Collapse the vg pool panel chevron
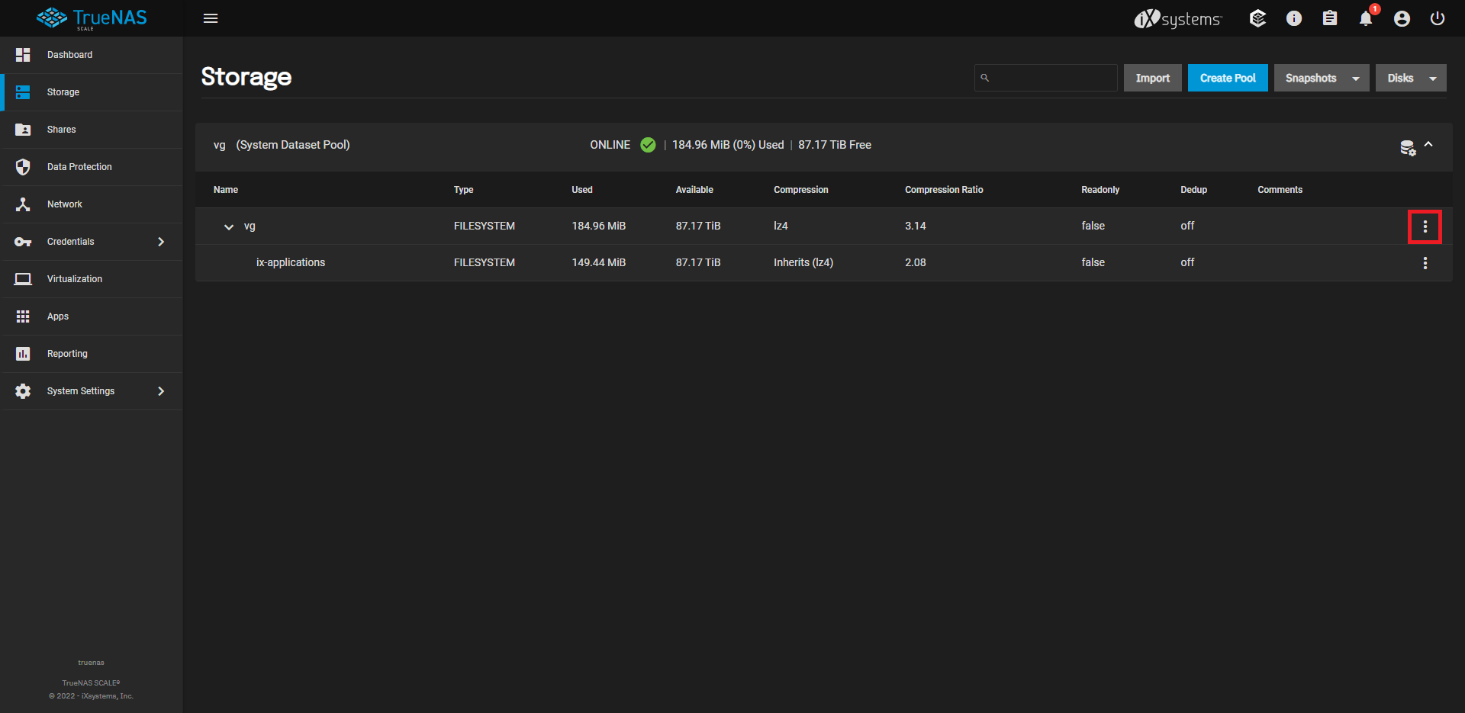The height and width of the screenshot is (713, 1465). (1429, 145)
